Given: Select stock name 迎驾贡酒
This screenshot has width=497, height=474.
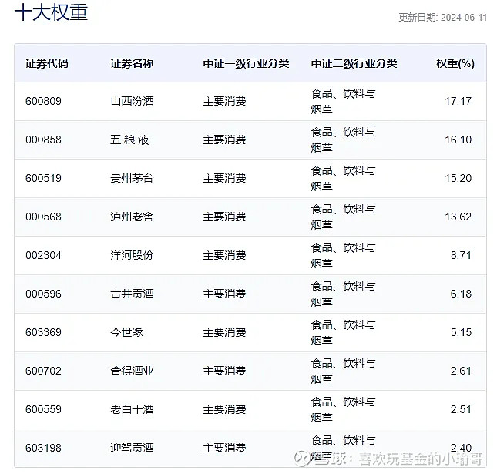Looking at the screenshot, I should pos(132,448).
